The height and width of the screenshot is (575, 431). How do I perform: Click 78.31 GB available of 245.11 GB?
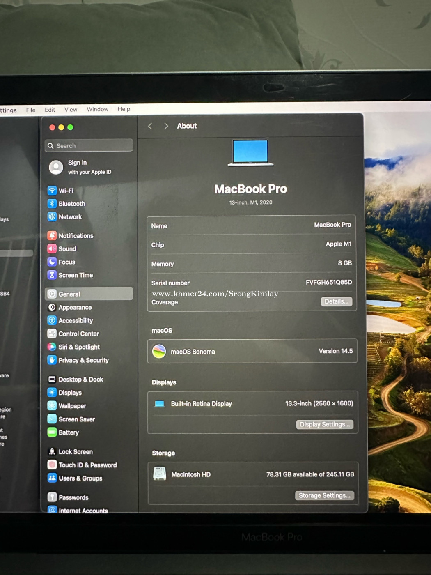click(x=310, y=474)
